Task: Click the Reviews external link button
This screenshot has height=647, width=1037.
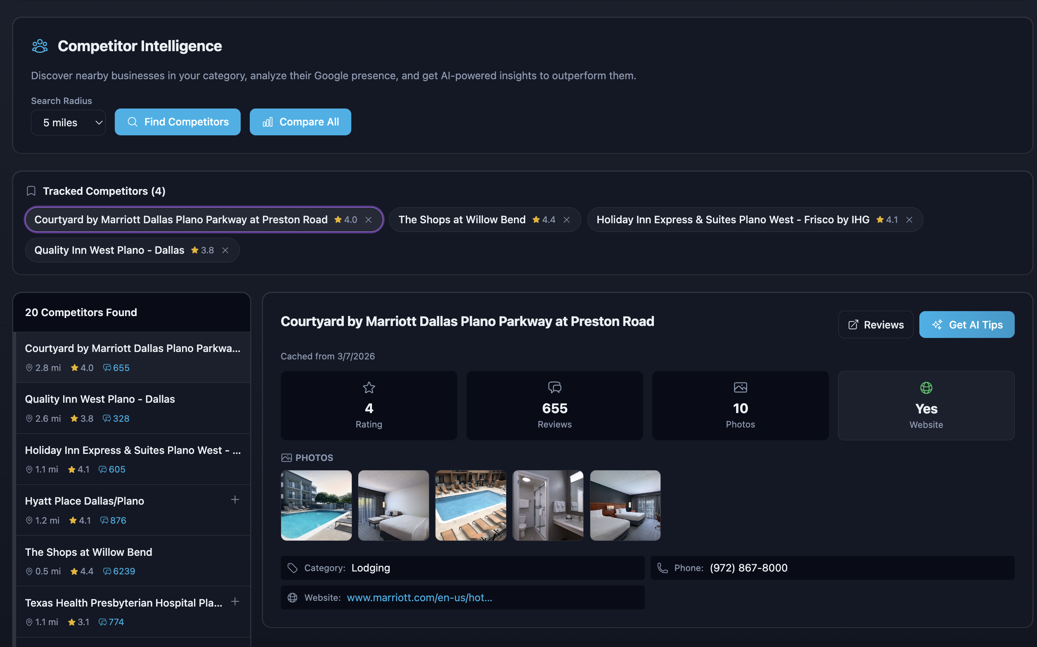Action: coord(876,324)
